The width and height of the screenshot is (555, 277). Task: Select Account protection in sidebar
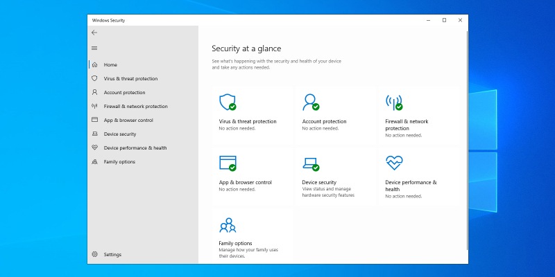pyautogui.click(x=124, y=92)
